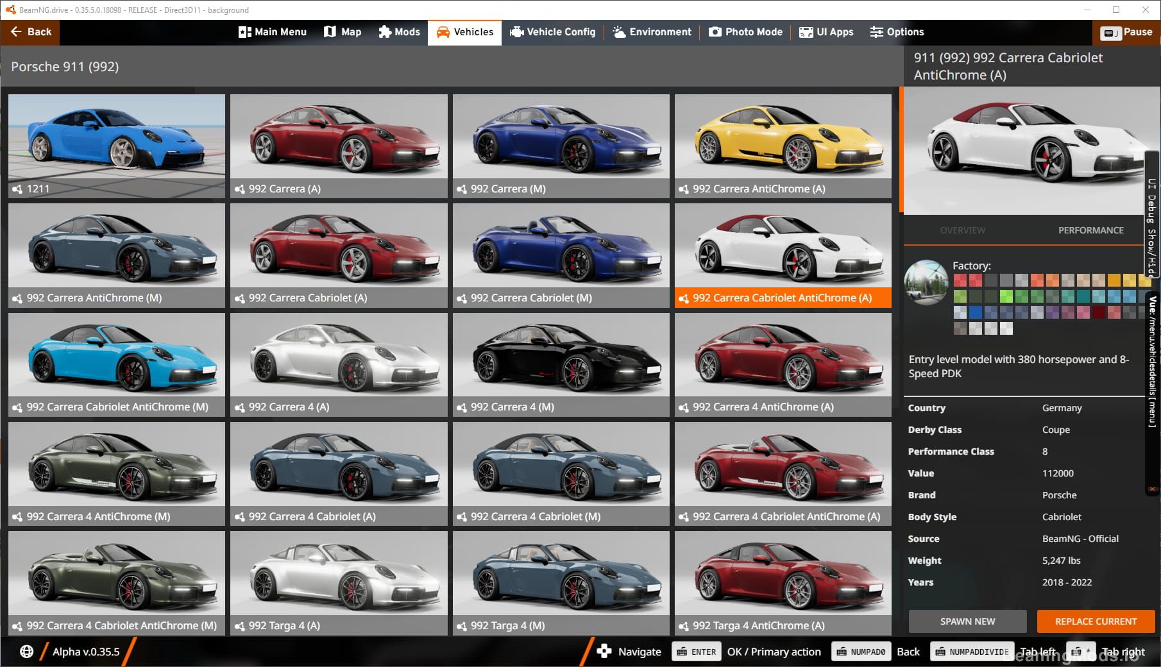The image size is (1161, 667).
Task: Select light blue Cabriolet AntiChrome (M) thumbnail
Action: point(117,364)
